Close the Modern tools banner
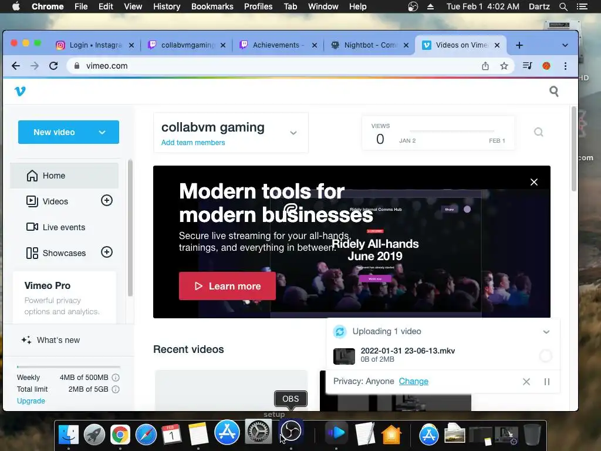Image resolution: width=601 pixels, height=451 pixels. (x=534, y=182)
